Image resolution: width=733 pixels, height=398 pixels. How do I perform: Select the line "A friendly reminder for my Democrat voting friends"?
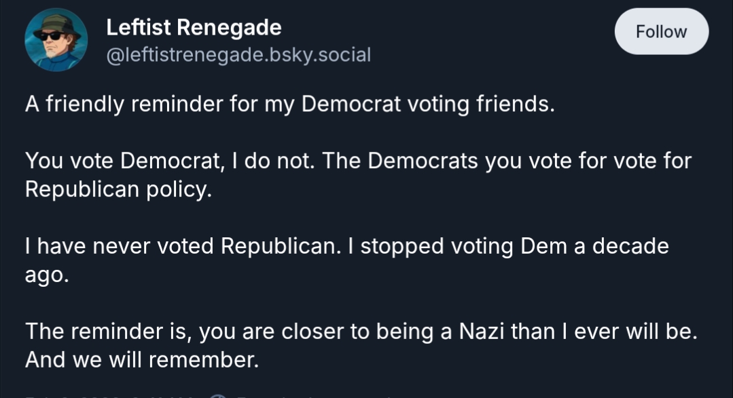coord(290,106)
